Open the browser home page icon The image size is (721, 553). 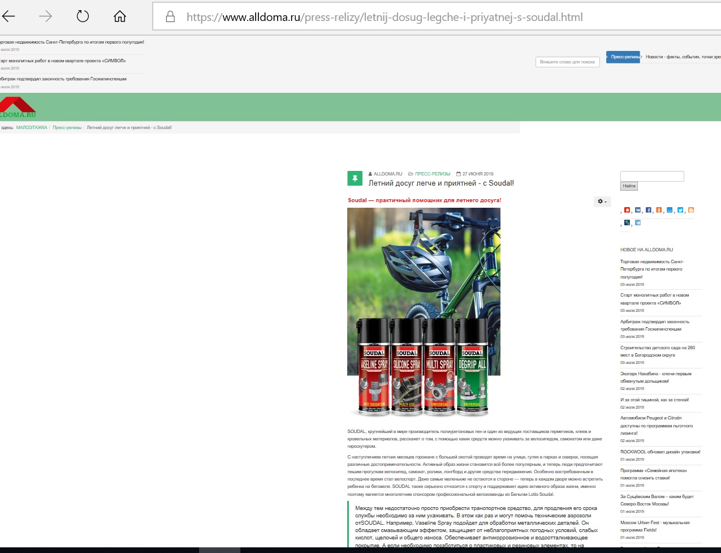coord(120,16)
